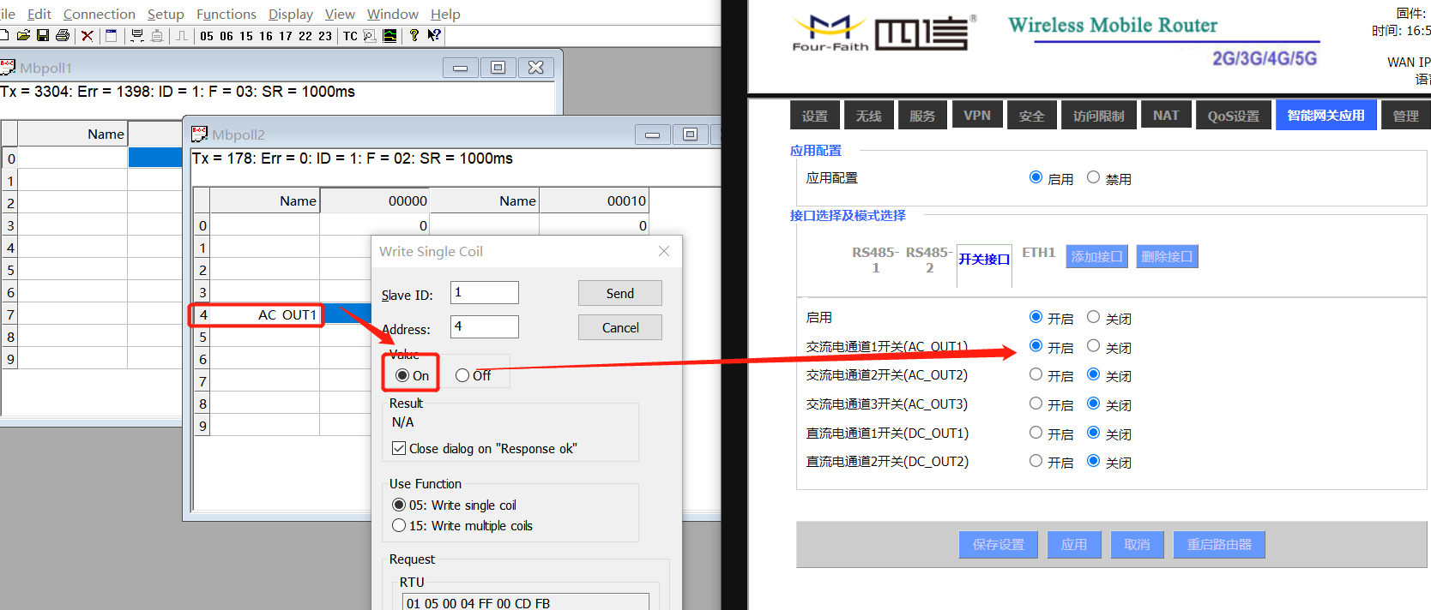Select the Off value radio button

point(462,375)
